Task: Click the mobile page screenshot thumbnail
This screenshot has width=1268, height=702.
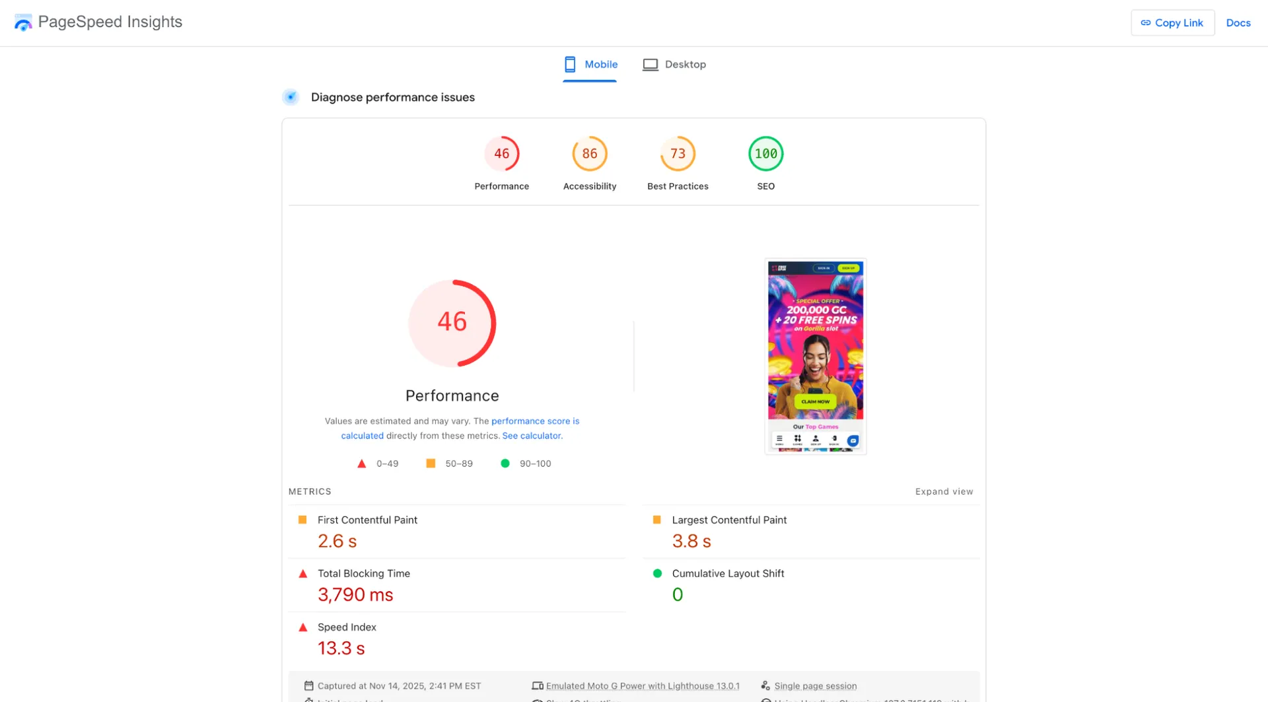Action: 815,357
